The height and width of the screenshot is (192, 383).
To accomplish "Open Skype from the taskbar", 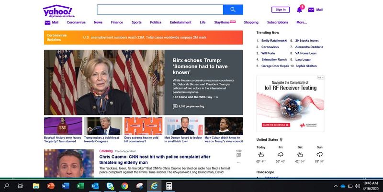I will pyautogui.click(x=110, y=185).
